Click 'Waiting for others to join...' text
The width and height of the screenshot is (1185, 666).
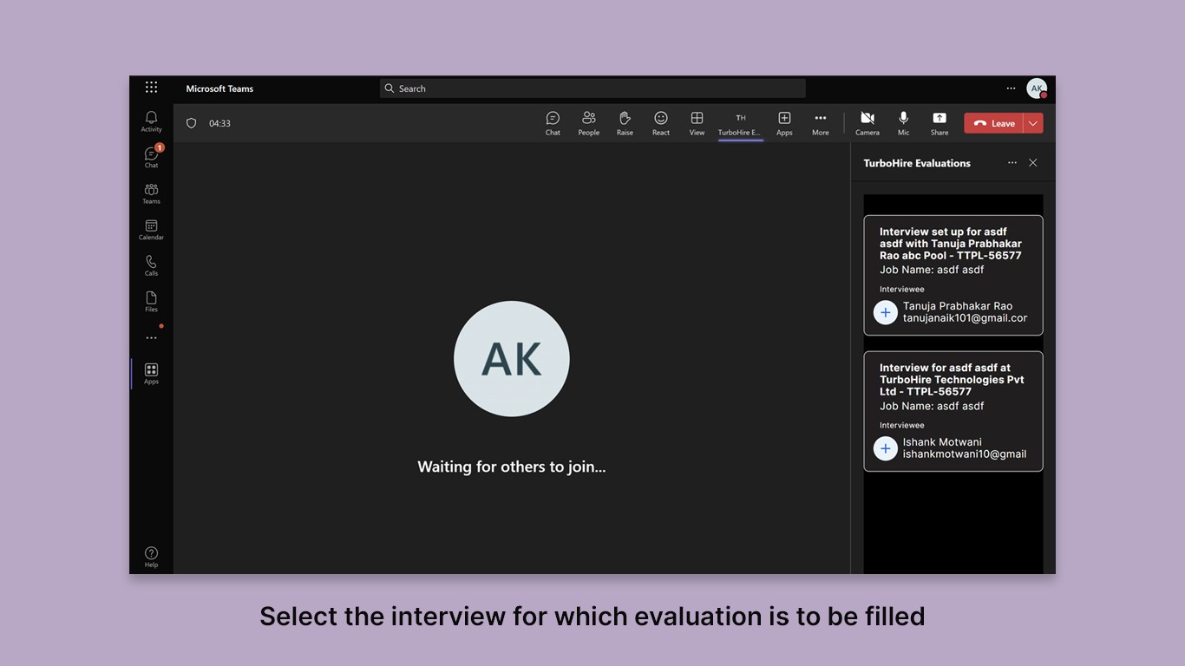(512, 467)
